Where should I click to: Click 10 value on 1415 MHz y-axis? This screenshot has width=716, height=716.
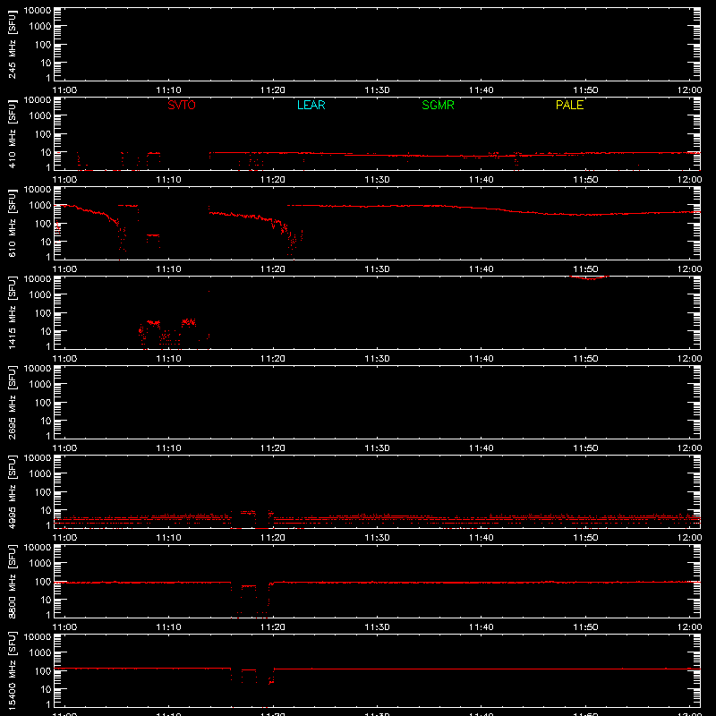tap(46, 331)
